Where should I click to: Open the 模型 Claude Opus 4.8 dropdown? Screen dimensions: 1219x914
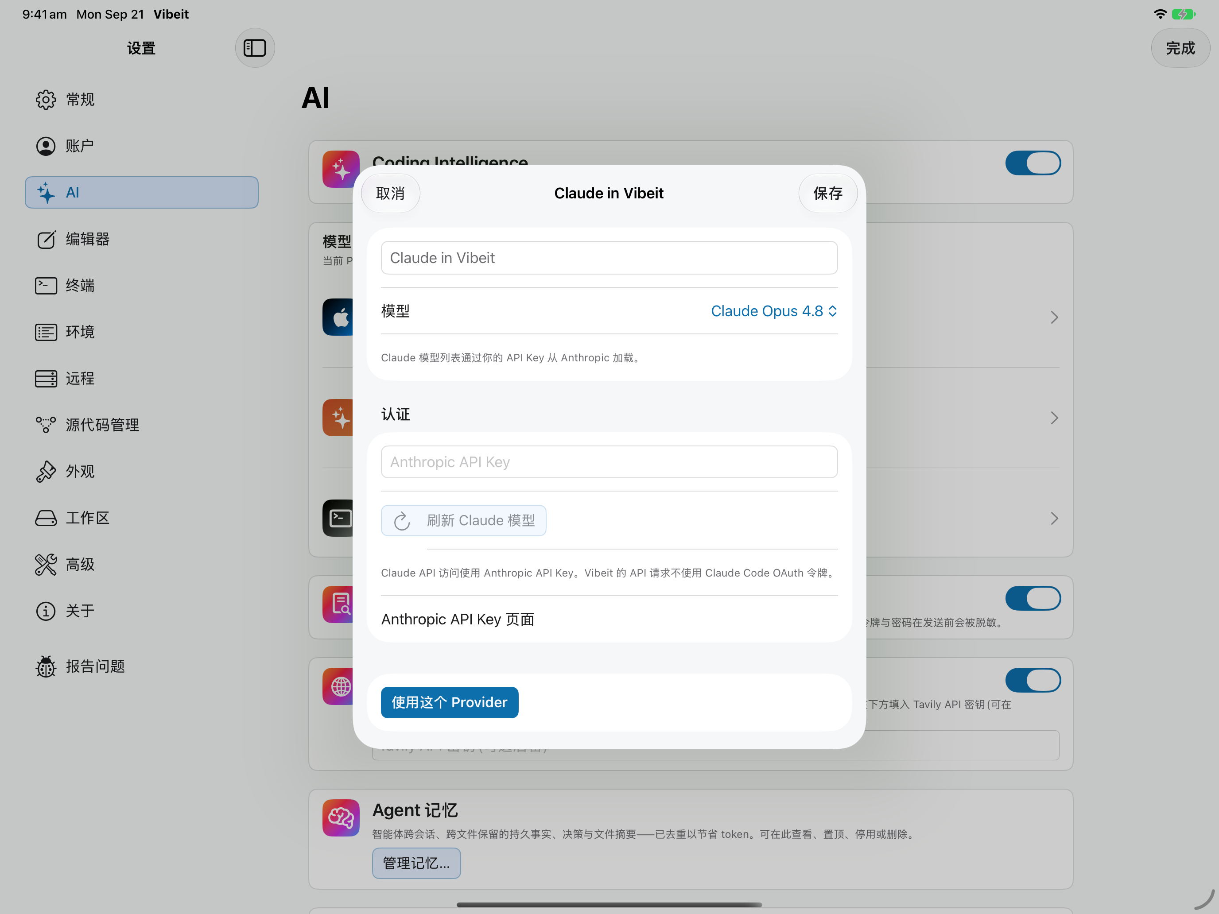coord(774,311)
